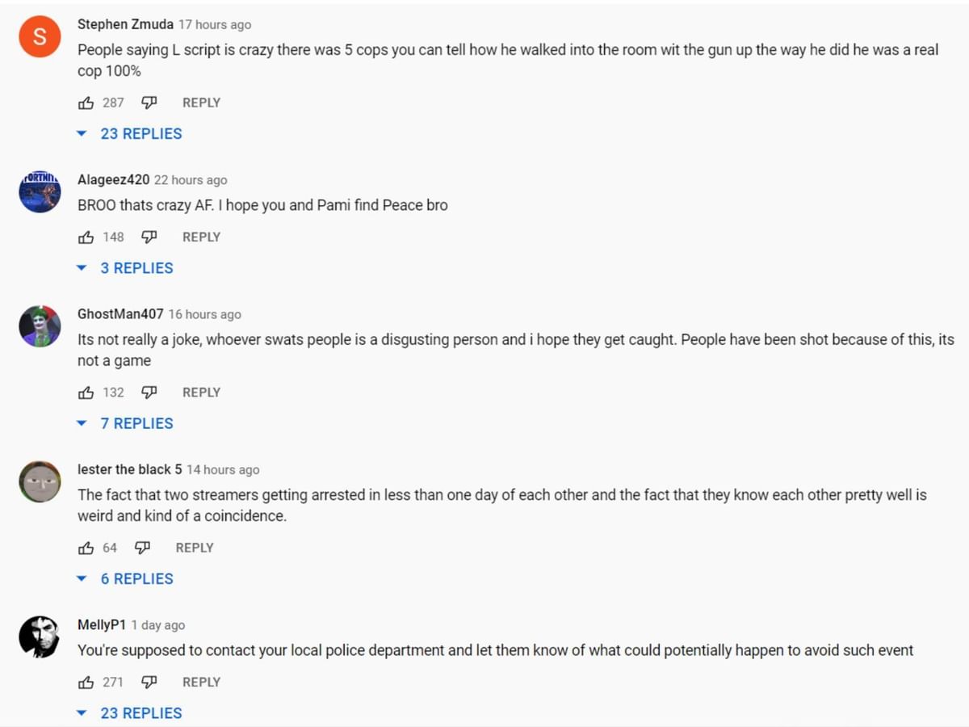Image resolution: width=969 pixels, height=727 pixels.
Task: Reply to Stephen Zmuda's comment
Action: pyautogui.click(x=201, y=103)
